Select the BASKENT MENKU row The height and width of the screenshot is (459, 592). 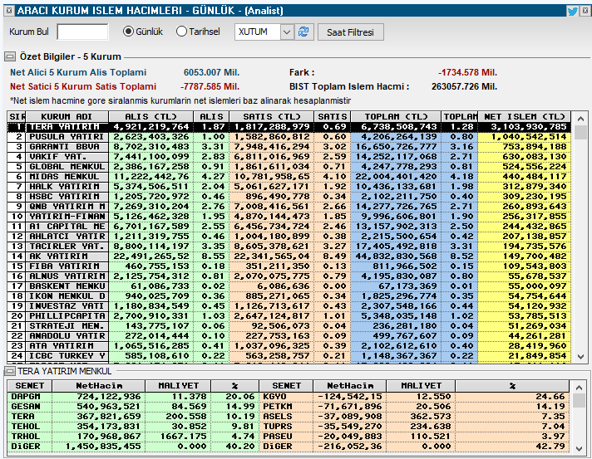tap(289, 286)
